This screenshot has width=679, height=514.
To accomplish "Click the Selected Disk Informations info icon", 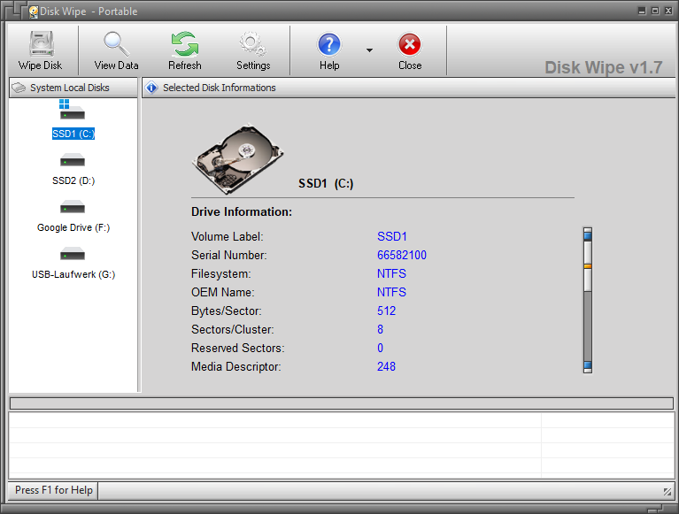I will coord(151,88).
